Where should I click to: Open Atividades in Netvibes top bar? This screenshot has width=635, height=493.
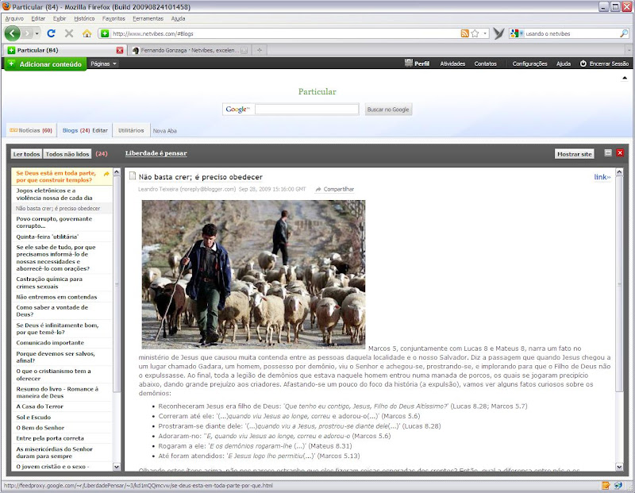click(x=452, y=64)
